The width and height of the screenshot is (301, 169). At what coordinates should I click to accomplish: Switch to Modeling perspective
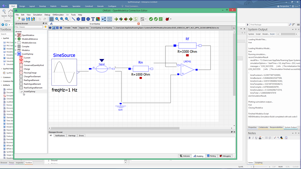tap(198, 156)
